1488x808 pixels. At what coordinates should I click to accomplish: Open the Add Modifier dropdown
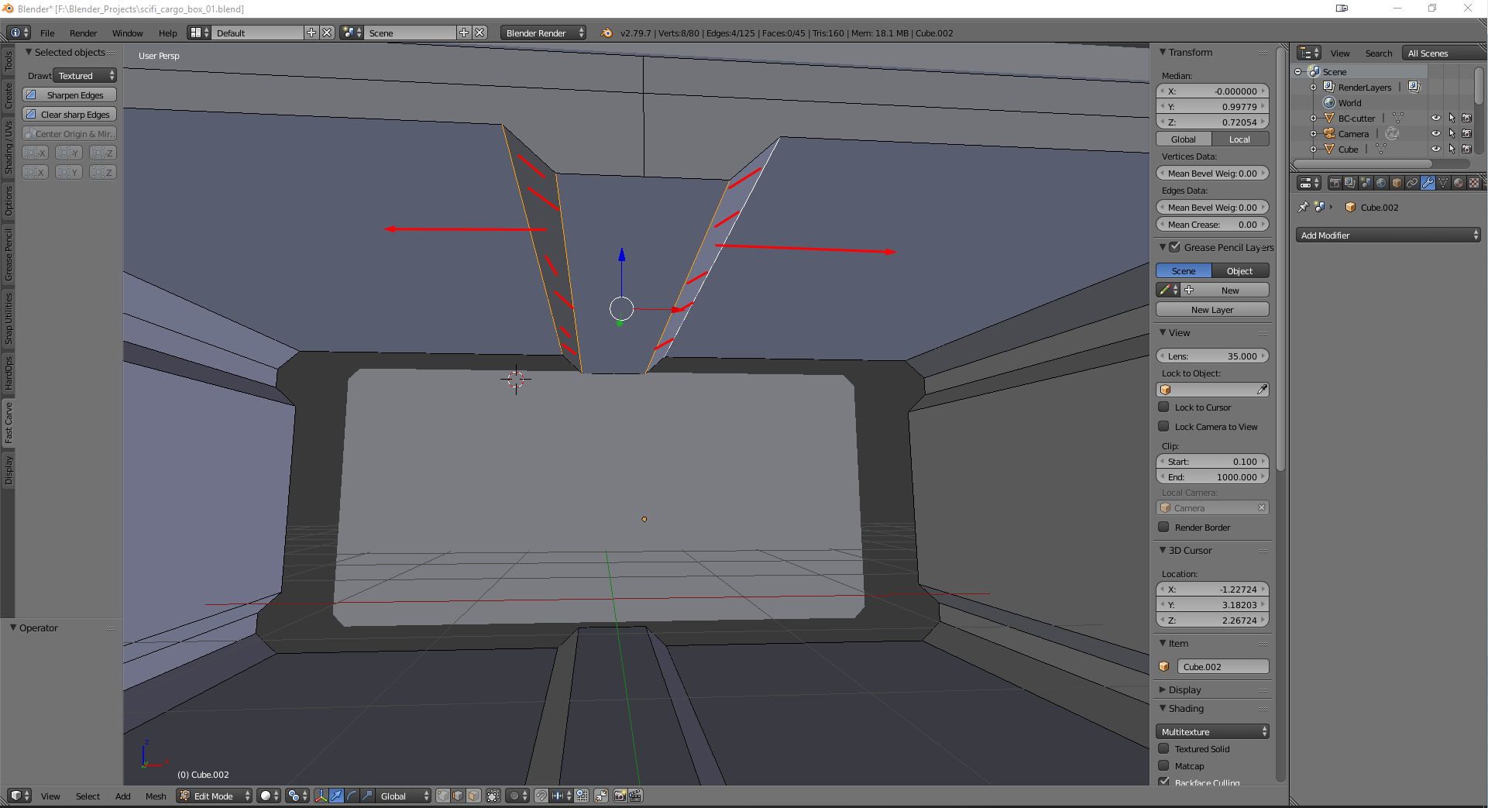(1388, 235)
